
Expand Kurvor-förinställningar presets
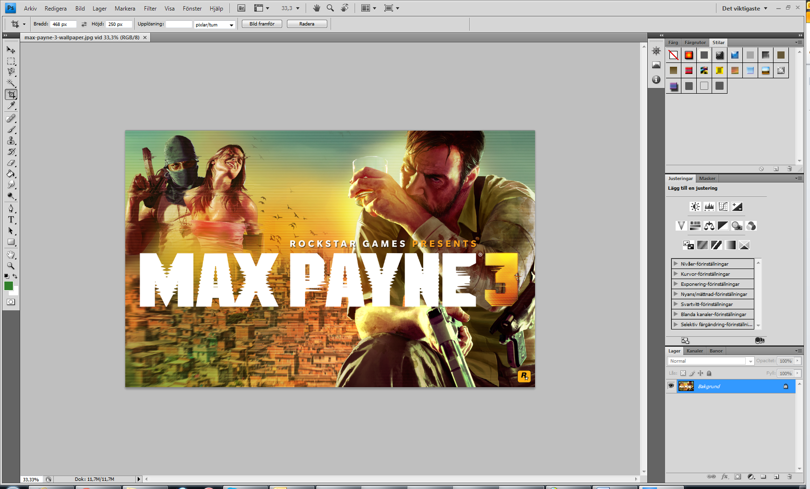click(x=676, y=274)
